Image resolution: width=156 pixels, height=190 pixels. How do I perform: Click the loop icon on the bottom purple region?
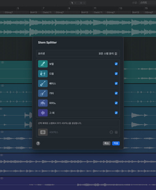[2, 178]
